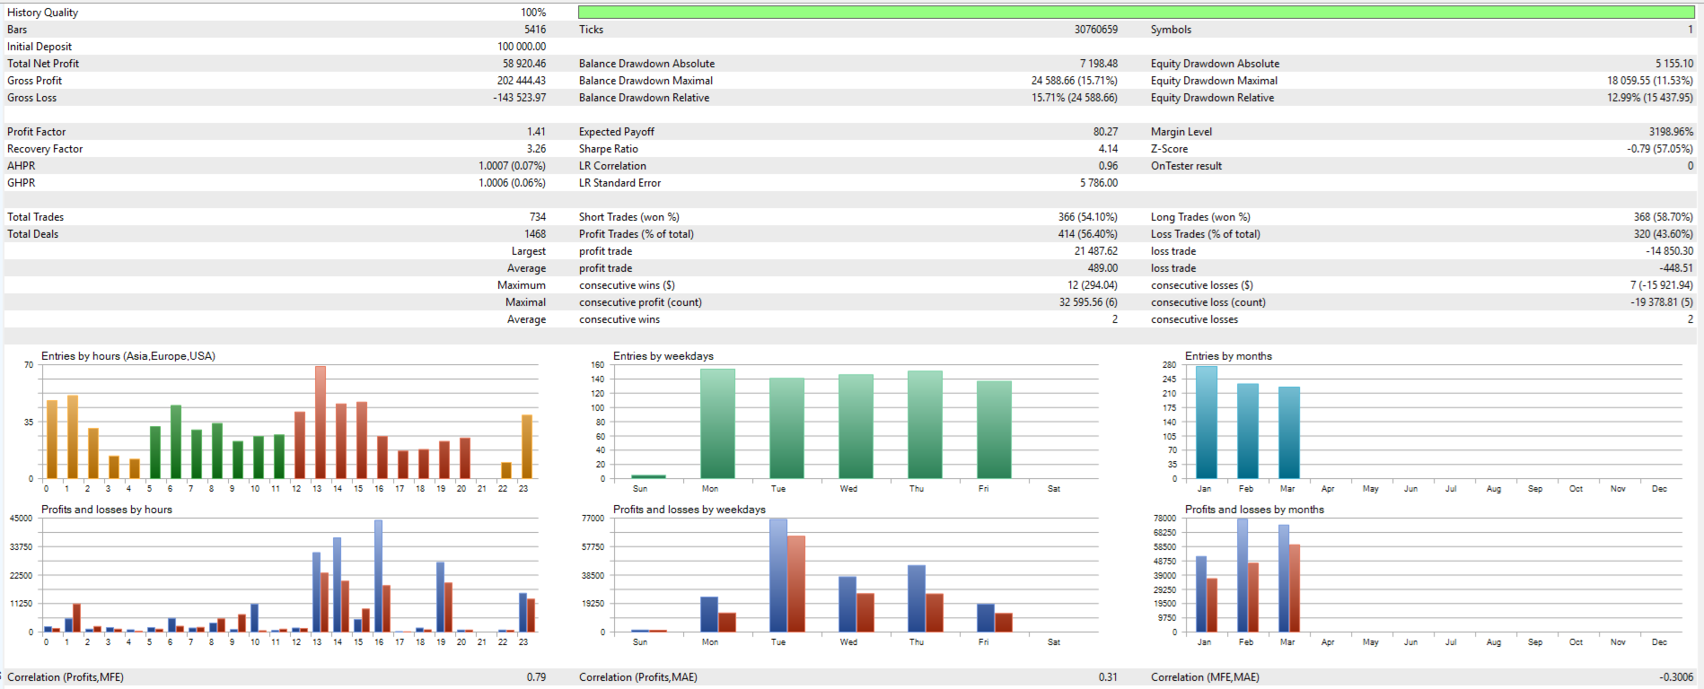Screen dimensions: 1704x689
Task: Select the Balance Drawdown Absolute value '7 198.48'
Action: tap(1099, 64)
